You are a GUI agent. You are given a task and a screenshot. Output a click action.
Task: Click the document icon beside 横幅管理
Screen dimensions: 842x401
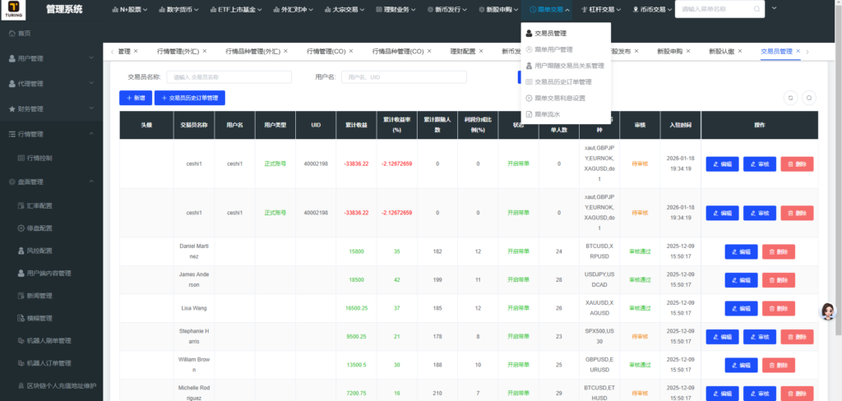point(21,318)
